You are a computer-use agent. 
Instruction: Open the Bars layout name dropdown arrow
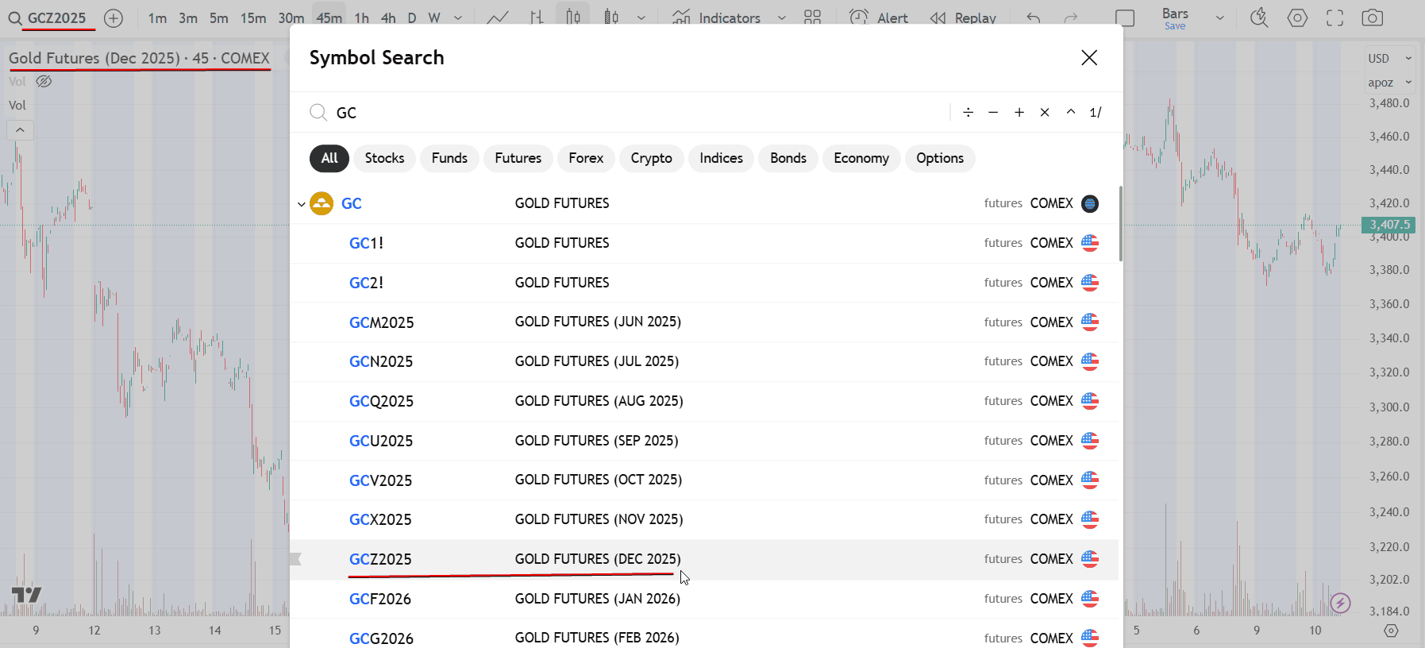pyautogui.click(x=1220, y=17)
